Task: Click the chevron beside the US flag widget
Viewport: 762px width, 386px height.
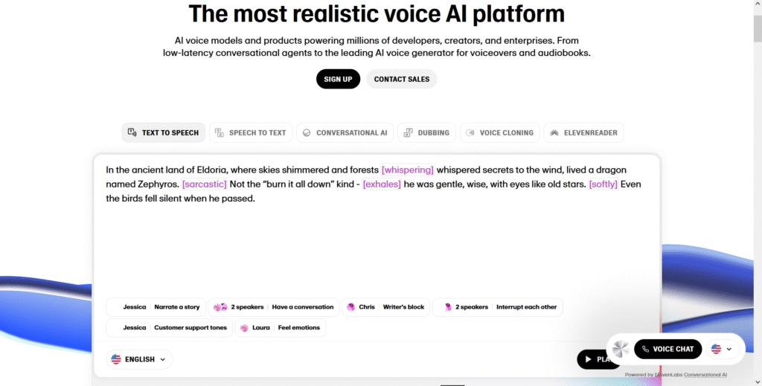Action: [x=729, y=349]
